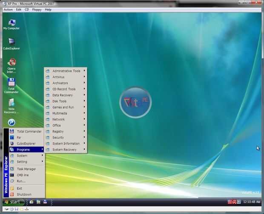Open My Computer desktop icon
Image resolution: width=264 pixels, height=214 pixels.
point(11,25)
